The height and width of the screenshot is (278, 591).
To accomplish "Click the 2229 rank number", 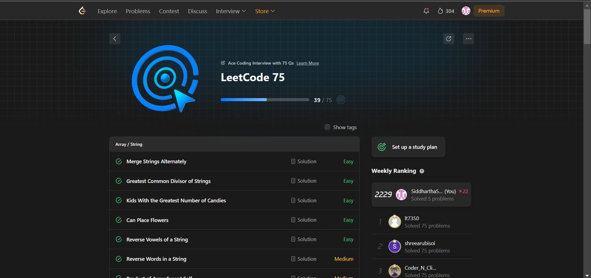I will point(383,194).
